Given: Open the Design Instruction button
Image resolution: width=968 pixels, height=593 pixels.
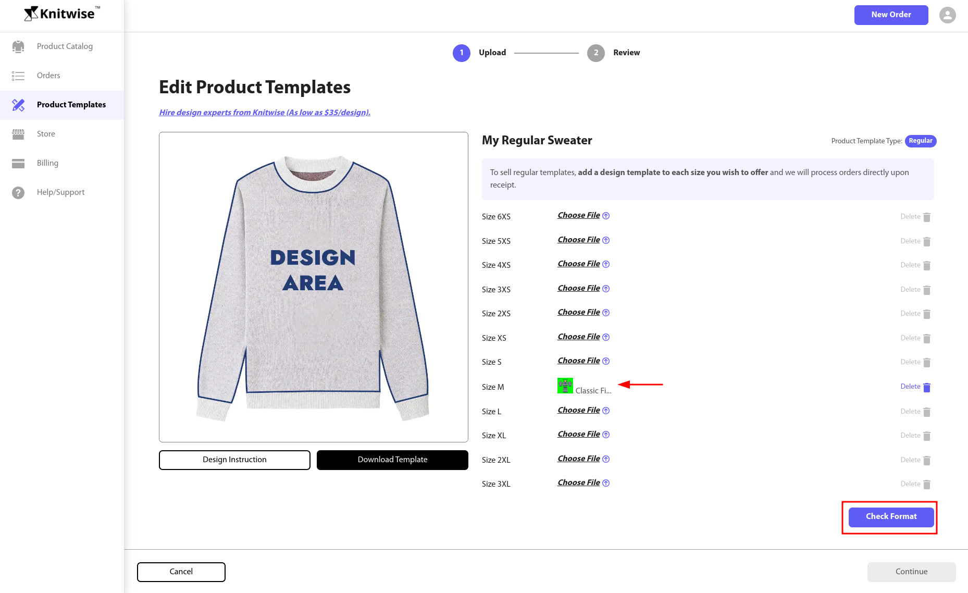Looking at the screenshot, I should pyautogui.click(x=234, y=460).
